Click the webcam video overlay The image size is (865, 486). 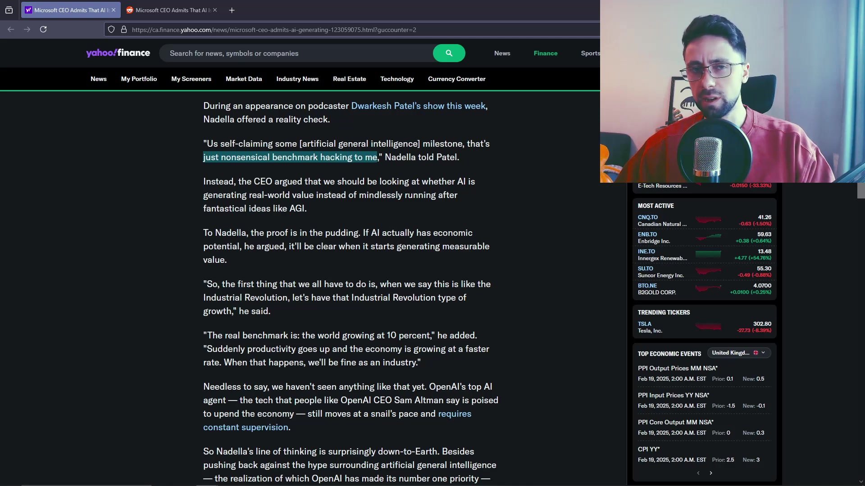point(733,91)
